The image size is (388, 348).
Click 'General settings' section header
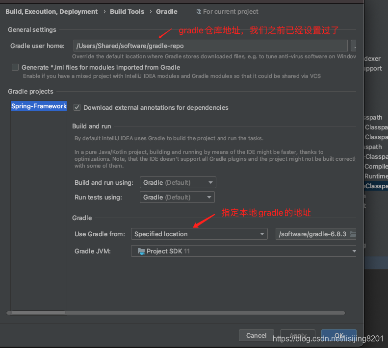pyautogui.click(x=32, y=30)
